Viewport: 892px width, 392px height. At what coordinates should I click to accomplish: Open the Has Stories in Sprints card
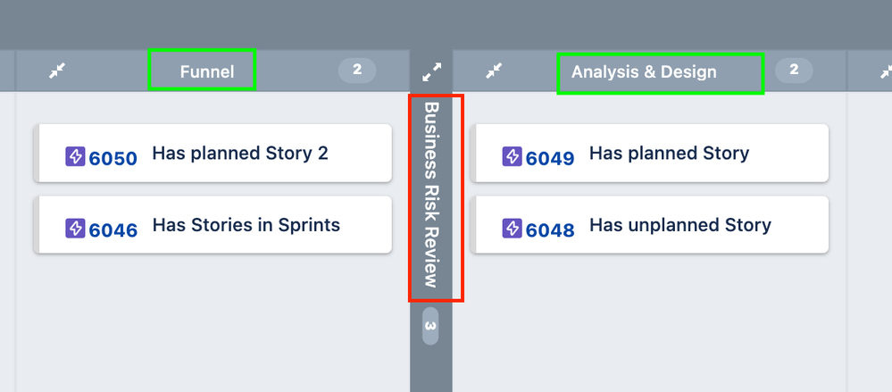[246, 225]
